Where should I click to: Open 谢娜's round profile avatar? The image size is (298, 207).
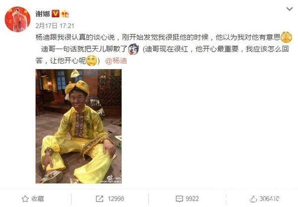tap(17, 19)
